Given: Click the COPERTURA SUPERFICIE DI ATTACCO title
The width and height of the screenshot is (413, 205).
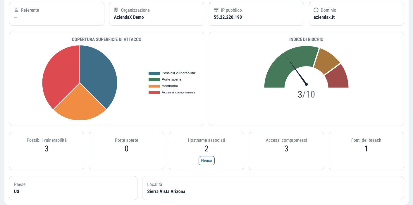Looking at the screenshot, I should pos(106,39).
